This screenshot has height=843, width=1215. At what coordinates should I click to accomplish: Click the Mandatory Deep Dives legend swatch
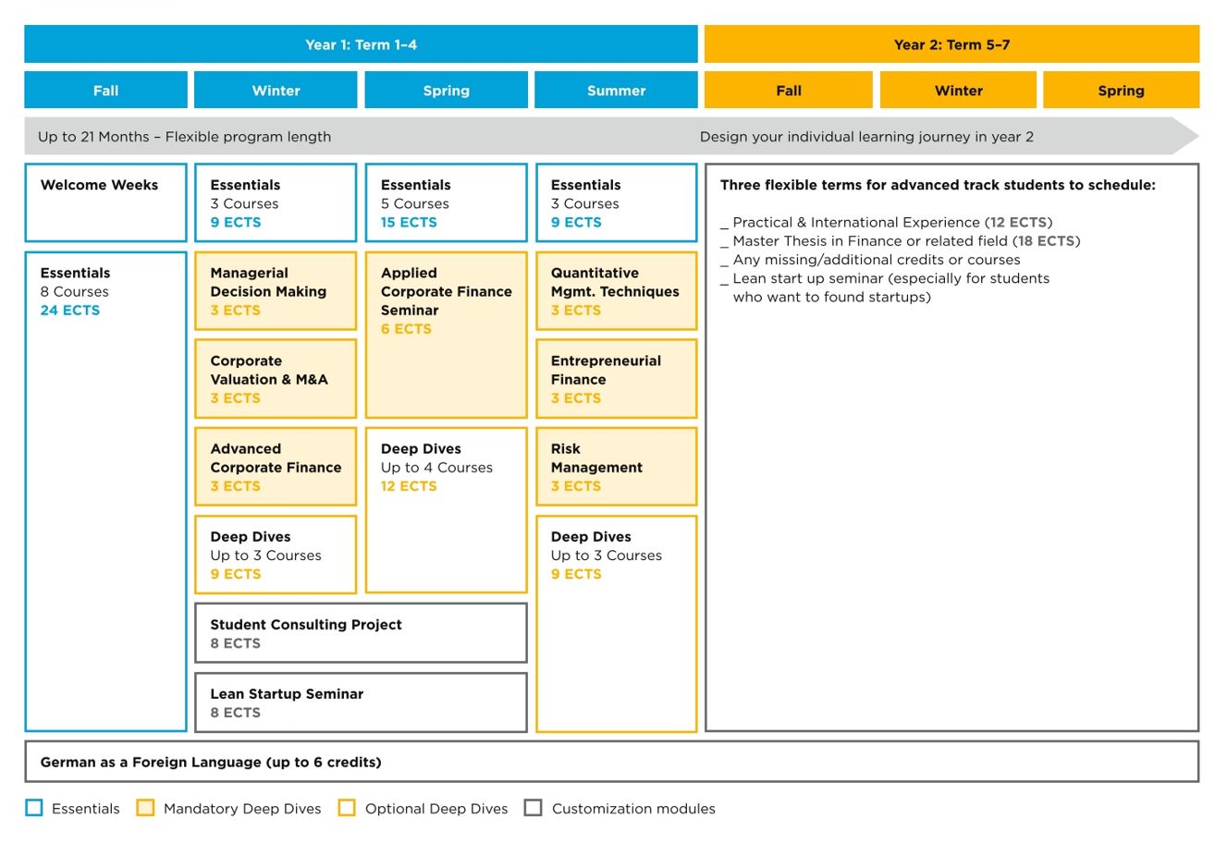[145, 808]
